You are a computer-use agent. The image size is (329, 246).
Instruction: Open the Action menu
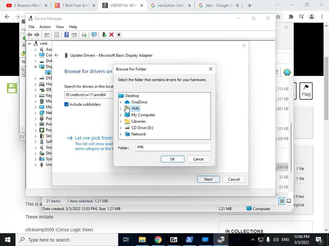point(45,27)
